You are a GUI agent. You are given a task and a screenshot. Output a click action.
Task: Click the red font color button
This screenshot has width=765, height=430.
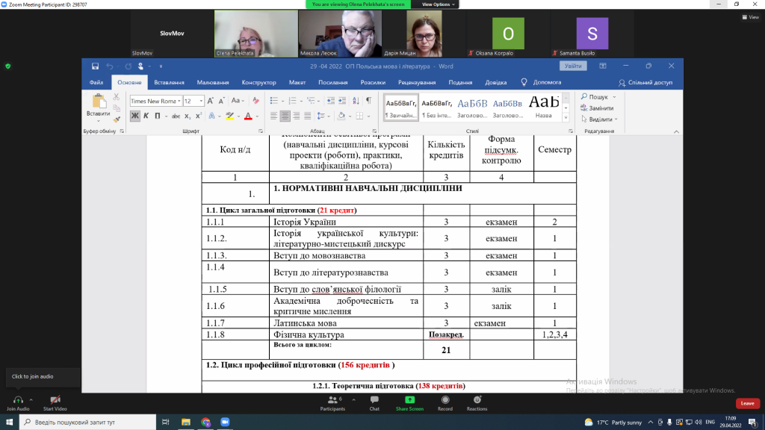(x=248, y=116)
